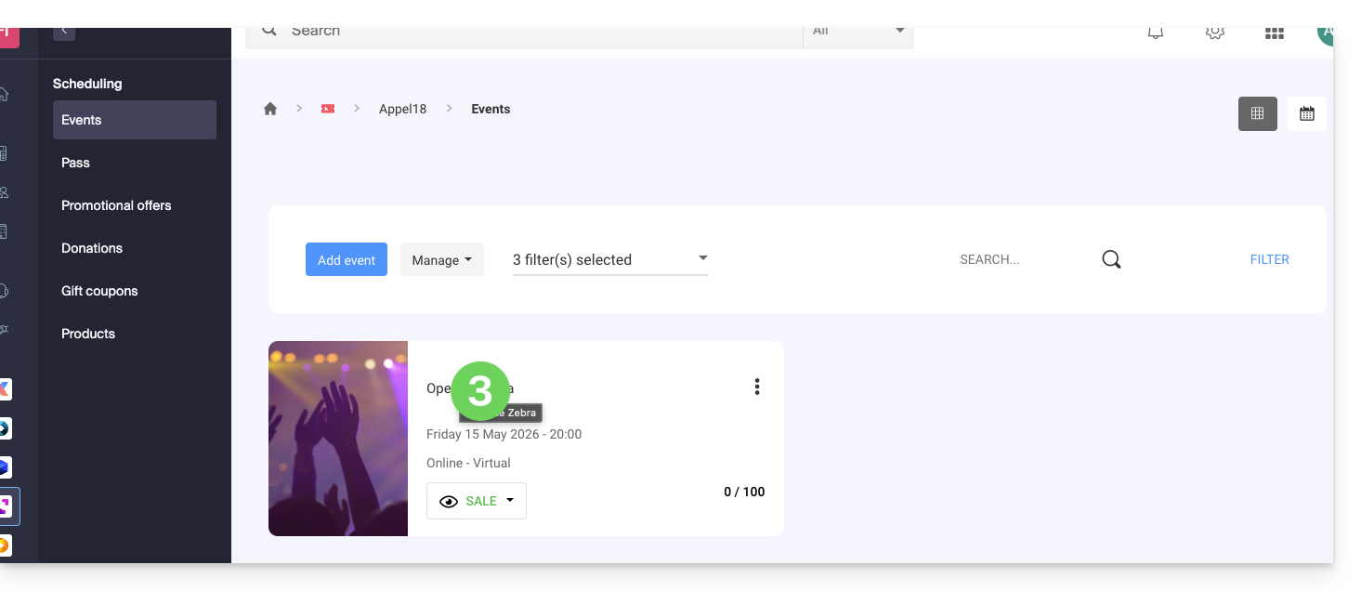Open notifications bell

(1155, 33)
